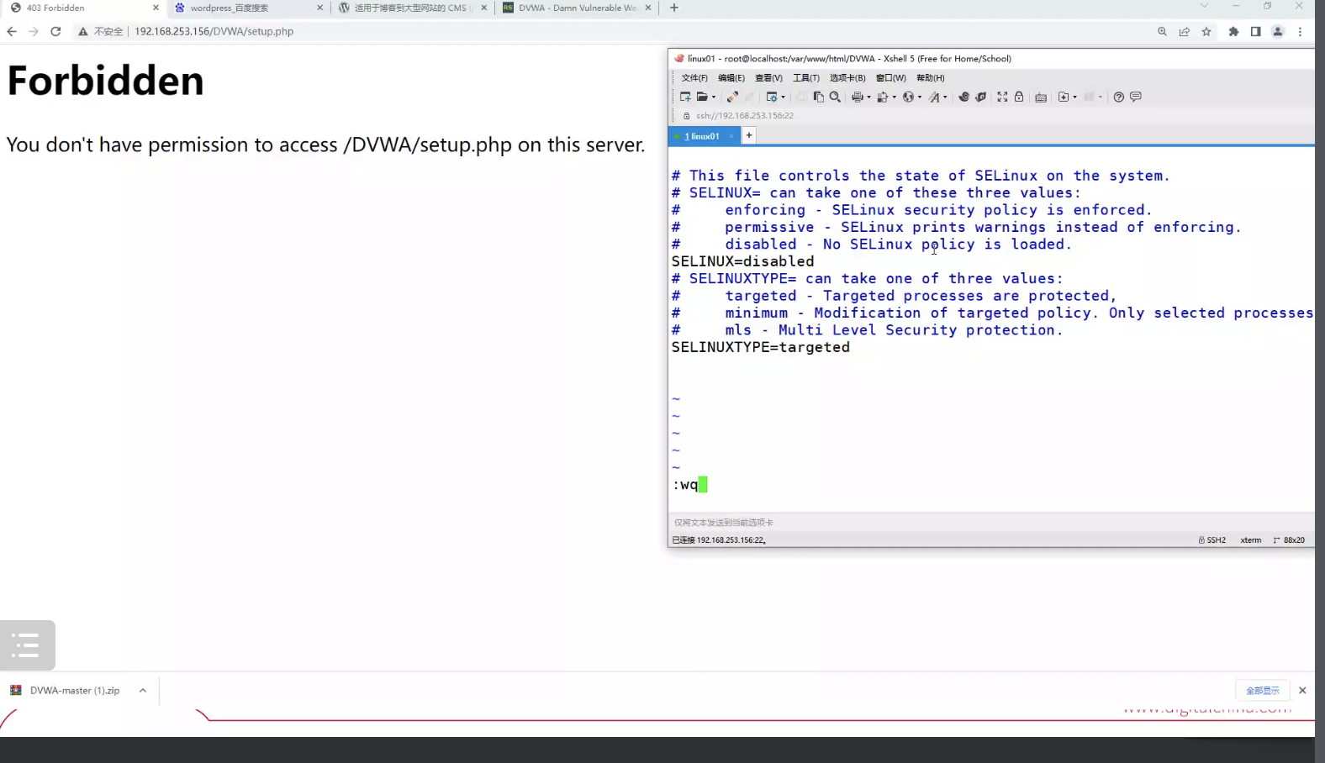1325x763 pixels.
Task: Open Xshell session properties gear icon
Action: [x=771, y=97]
